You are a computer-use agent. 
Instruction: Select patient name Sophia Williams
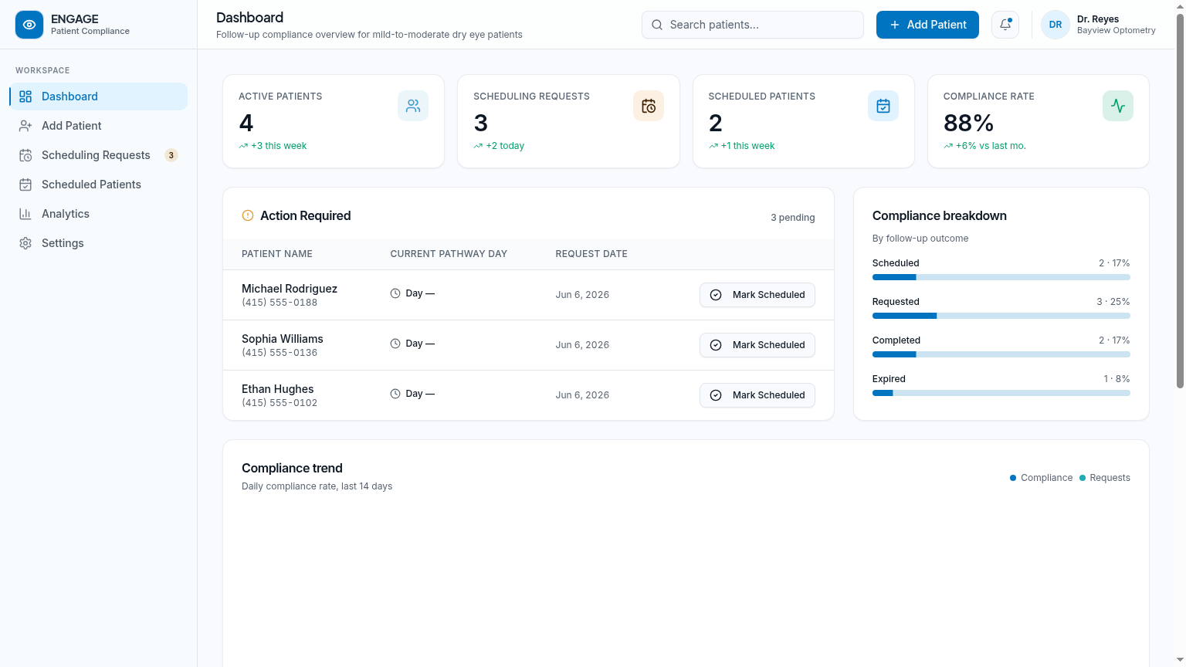(283, 339)
